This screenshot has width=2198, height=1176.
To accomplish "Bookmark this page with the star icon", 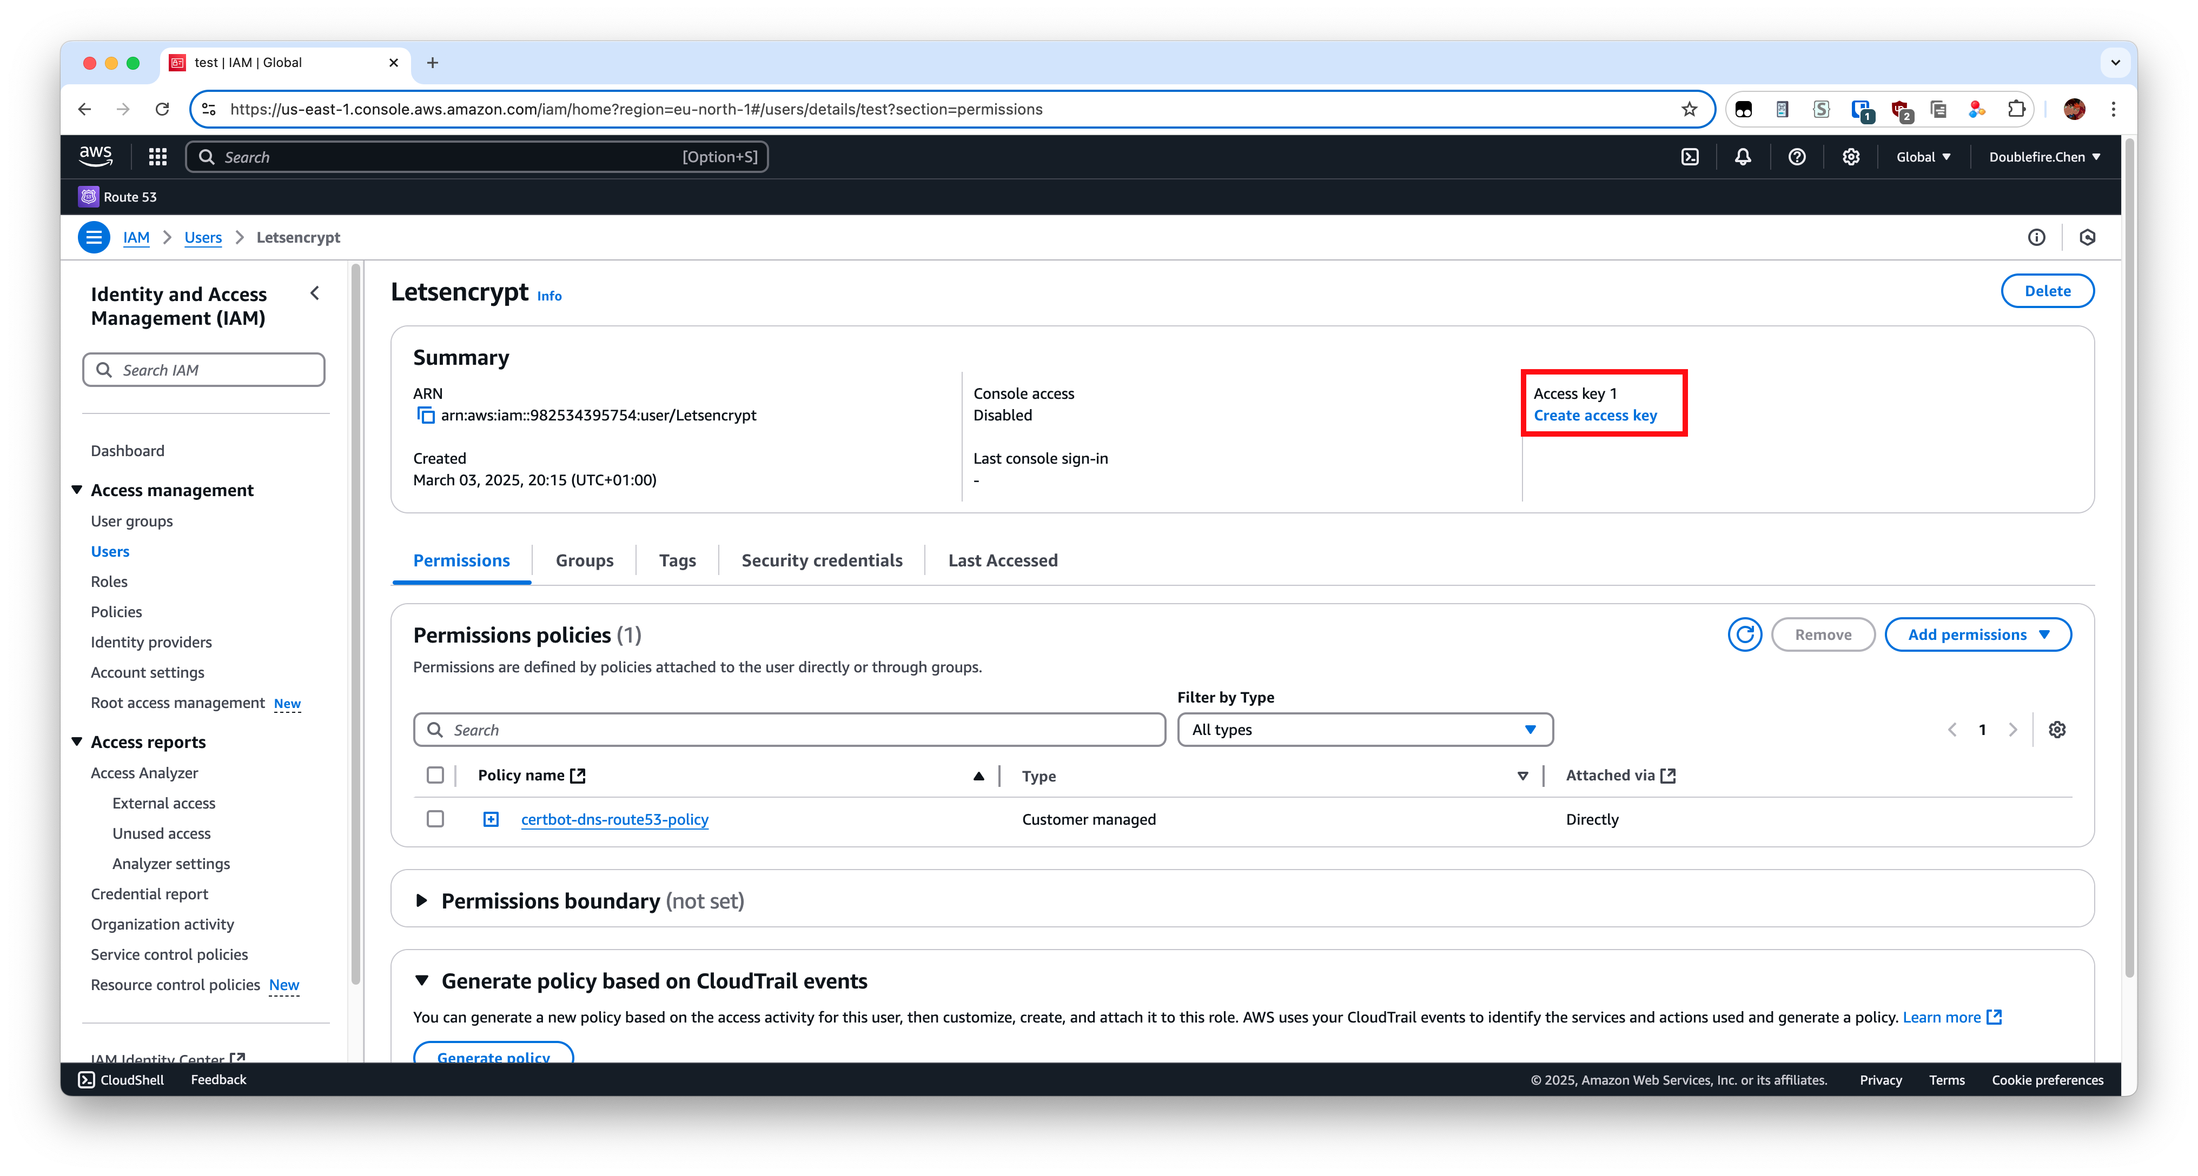I will 1690,109.
